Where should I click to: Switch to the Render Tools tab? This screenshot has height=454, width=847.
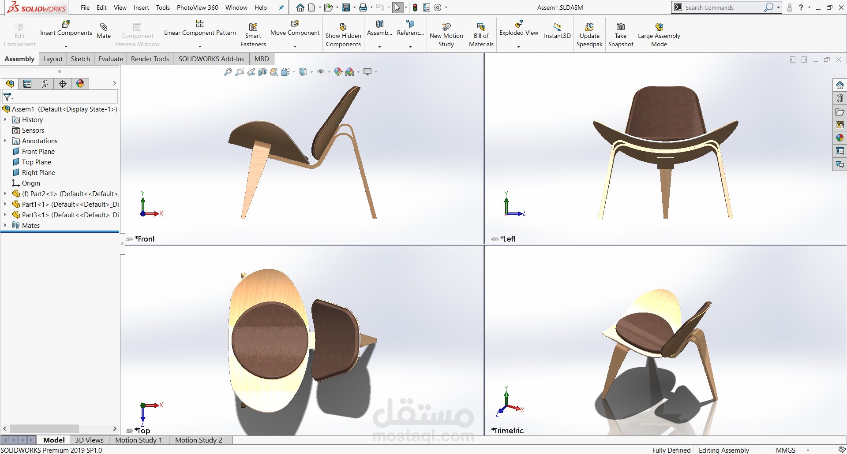150,59
